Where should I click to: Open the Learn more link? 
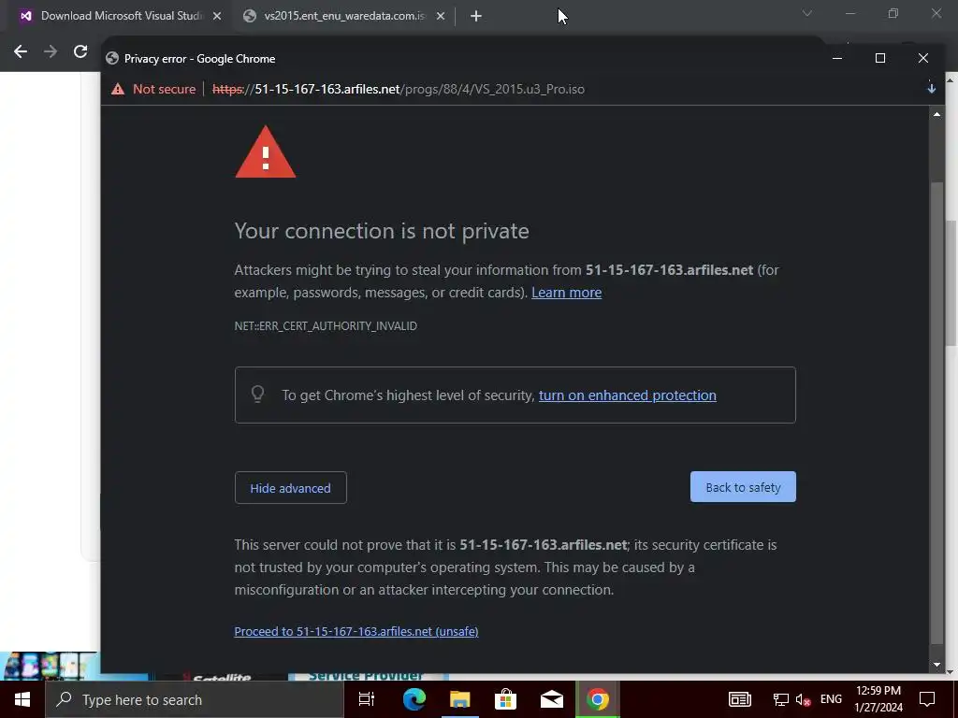pos(566,293)
